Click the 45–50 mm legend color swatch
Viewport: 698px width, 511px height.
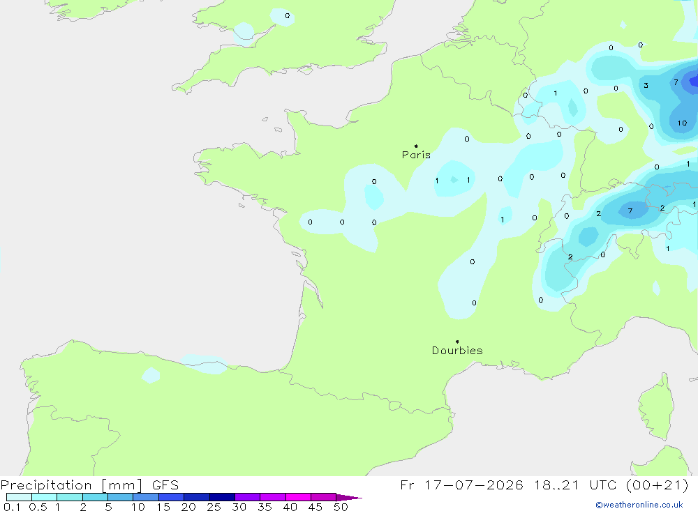point(324,497)
